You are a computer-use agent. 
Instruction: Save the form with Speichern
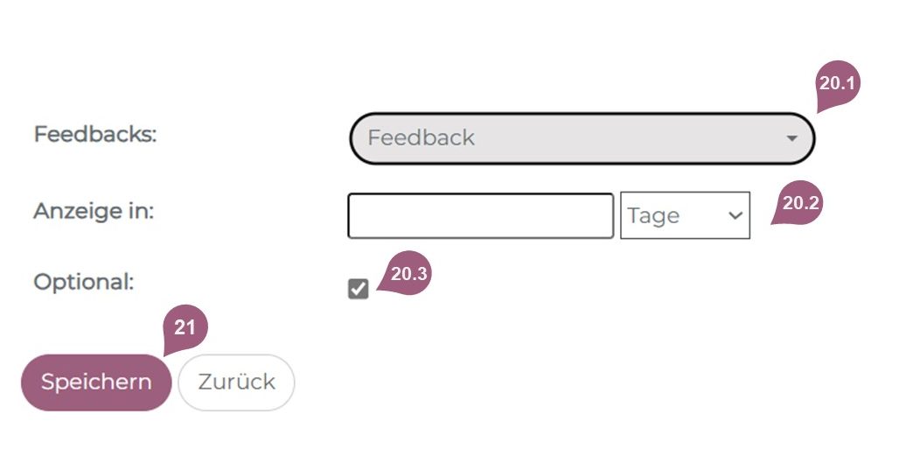pyautogui.click(x=96, y=382)
